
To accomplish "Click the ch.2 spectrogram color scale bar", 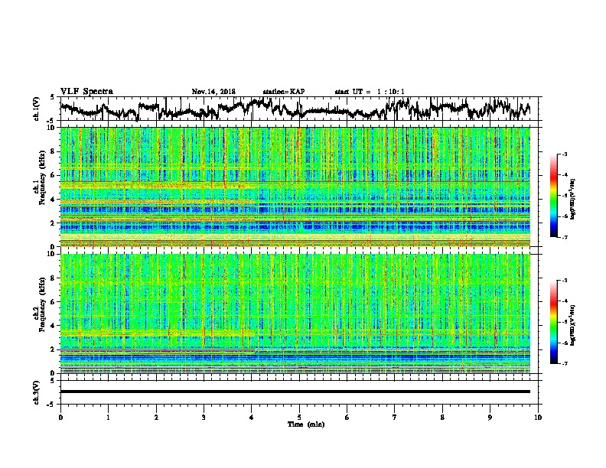I will pyautogui.click(x=553, y=322).
